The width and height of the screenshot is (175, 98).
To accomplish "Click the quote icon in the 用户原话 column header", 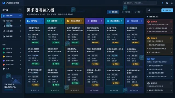I will [28, 21].
